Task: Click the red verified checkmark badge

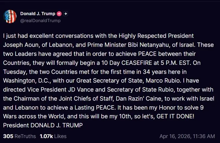Action: tap(59, 14)
